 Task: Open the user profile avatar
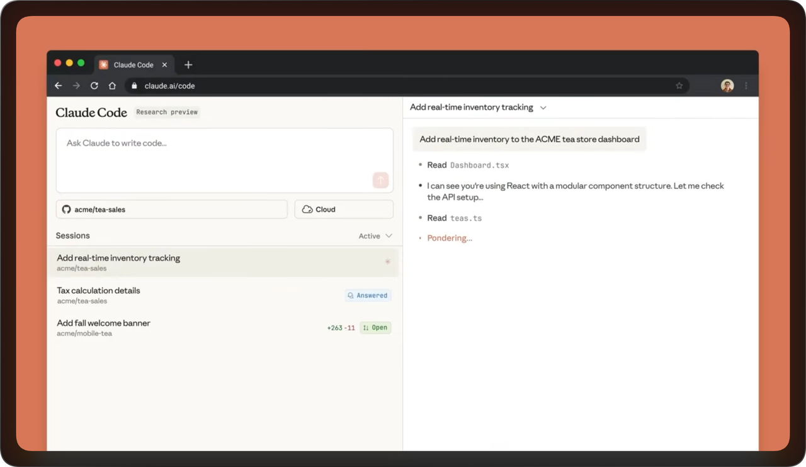(727, 86)
